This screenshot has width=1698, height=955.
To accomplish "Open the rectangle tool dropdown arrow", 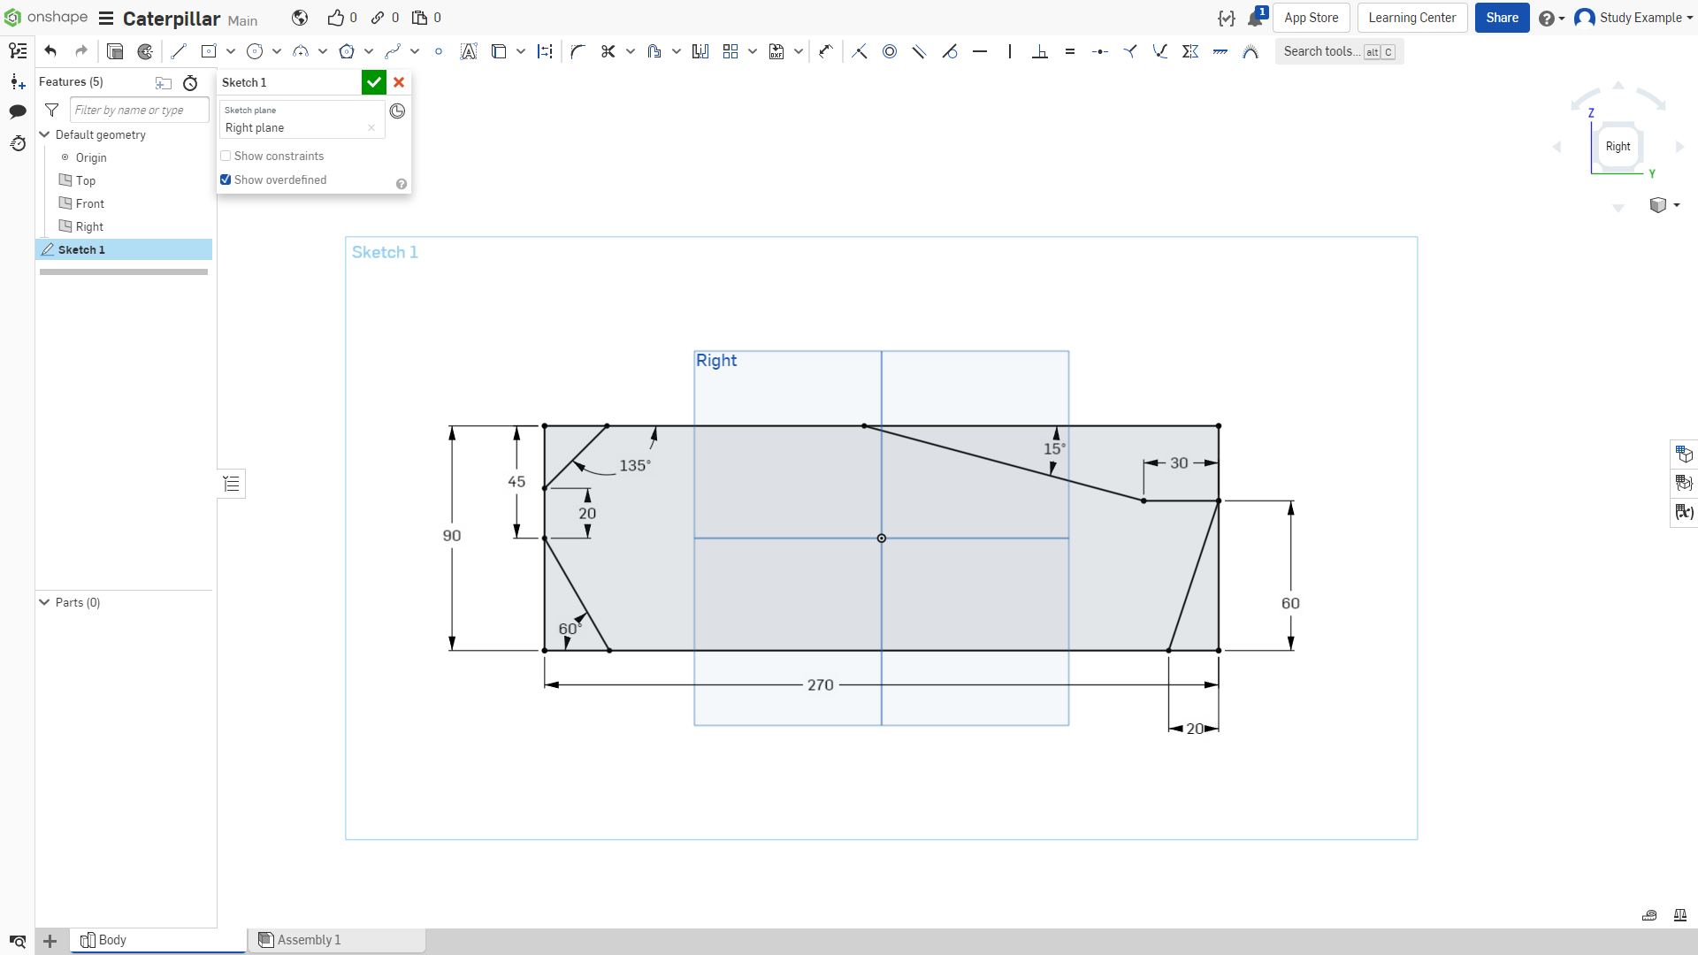I will [231, 51].
